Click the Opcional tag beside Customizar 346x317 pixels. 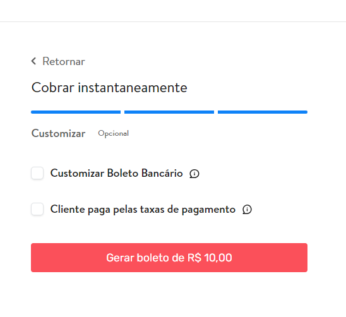click(114, 133)
